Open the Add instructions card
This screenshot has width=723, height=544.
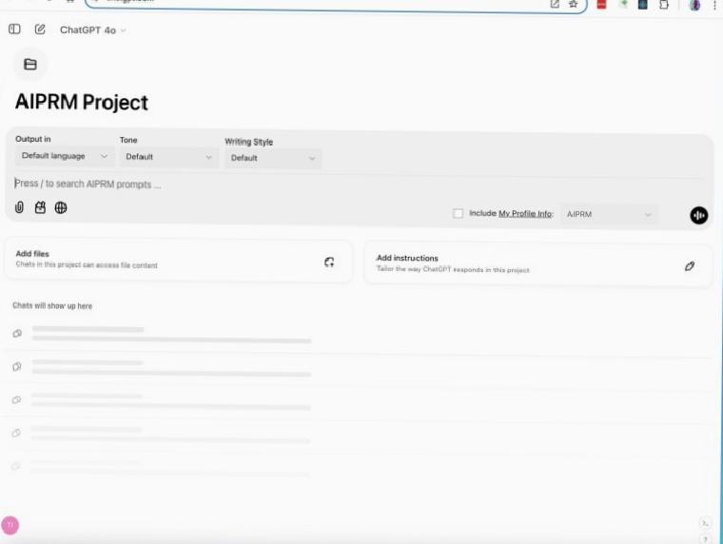(x=538, y=264)
